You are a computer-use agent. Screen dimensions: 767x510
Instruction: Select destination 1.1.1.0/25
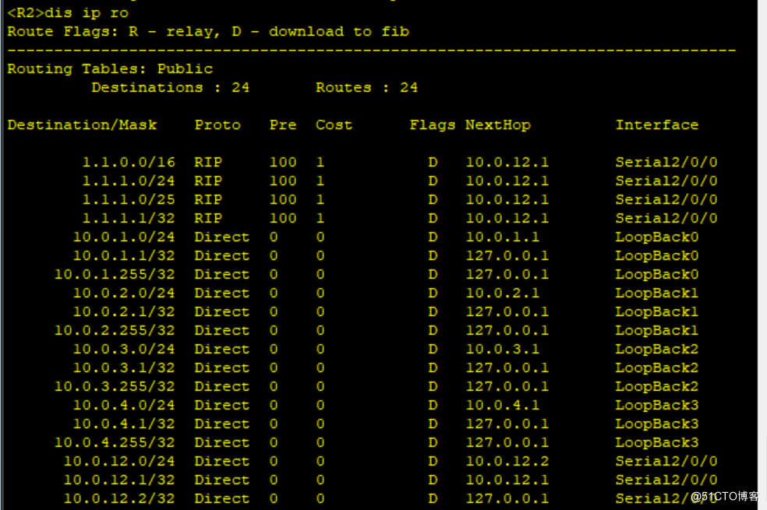point(129,200)
